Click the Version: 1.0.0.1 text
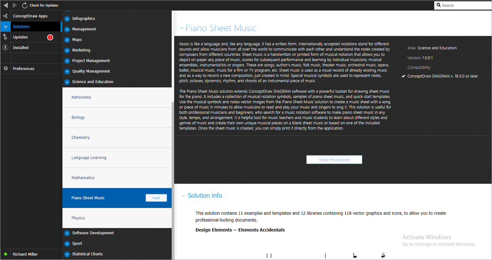Screen dimensions: 492x260 (420, 58)
